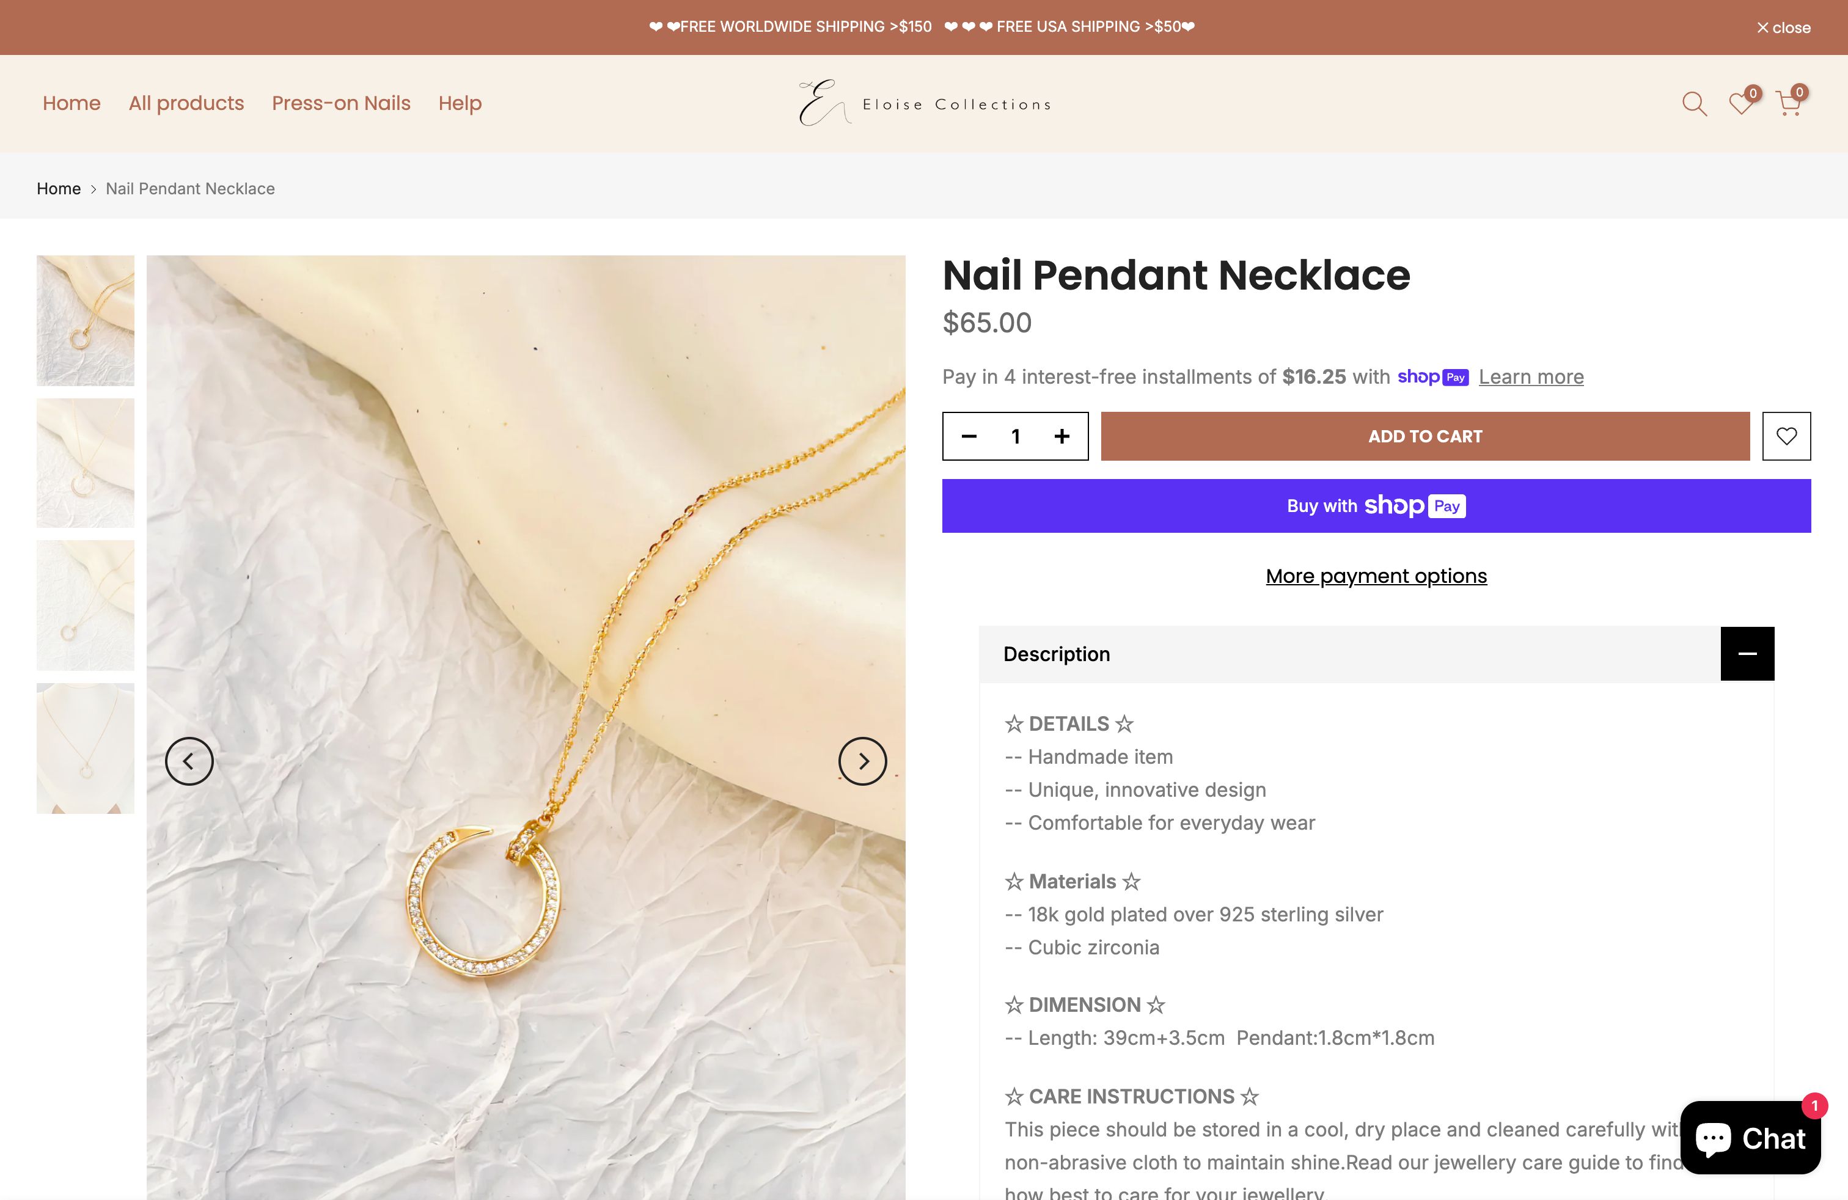The height and width of the screenshot is (1200, 1848).
Task: Add the necklace to wishlist with heart button
Action: (x=1787, y=436)
